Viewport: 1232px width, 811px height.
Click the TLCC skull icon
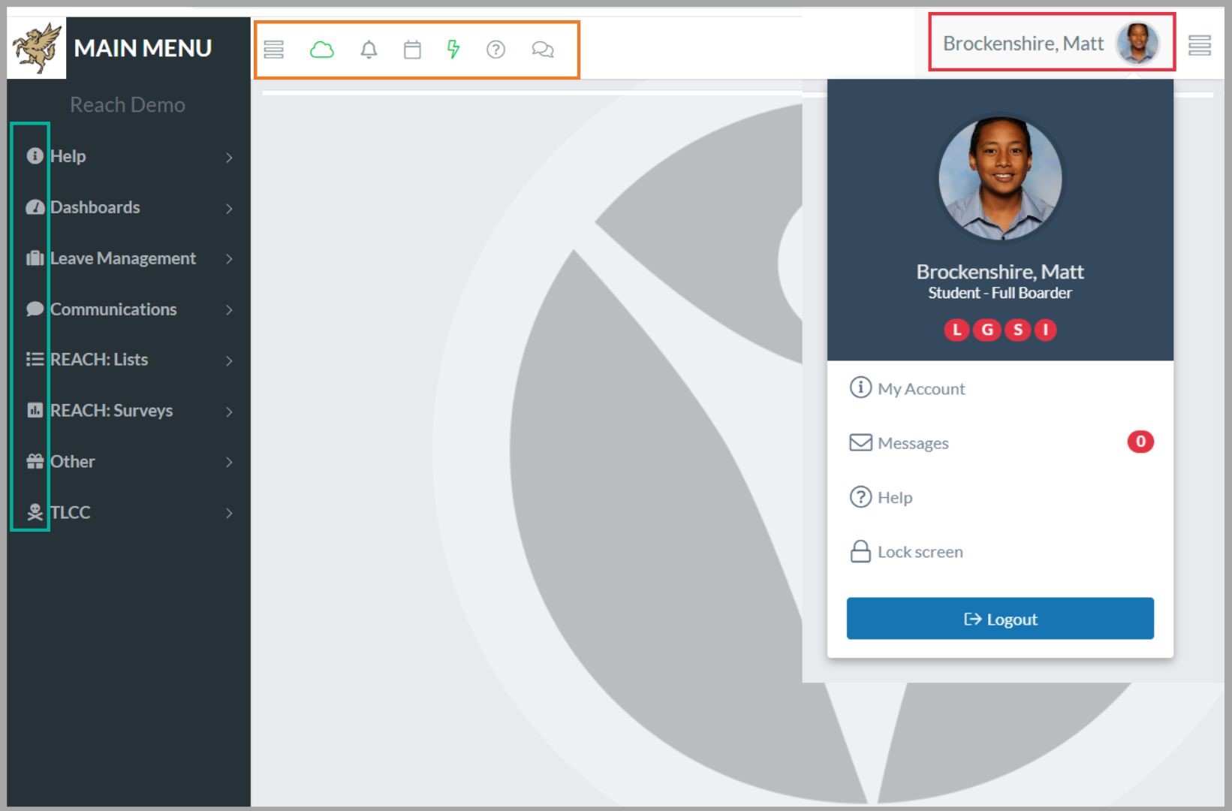pyautogui.click(x=35, y=512)
